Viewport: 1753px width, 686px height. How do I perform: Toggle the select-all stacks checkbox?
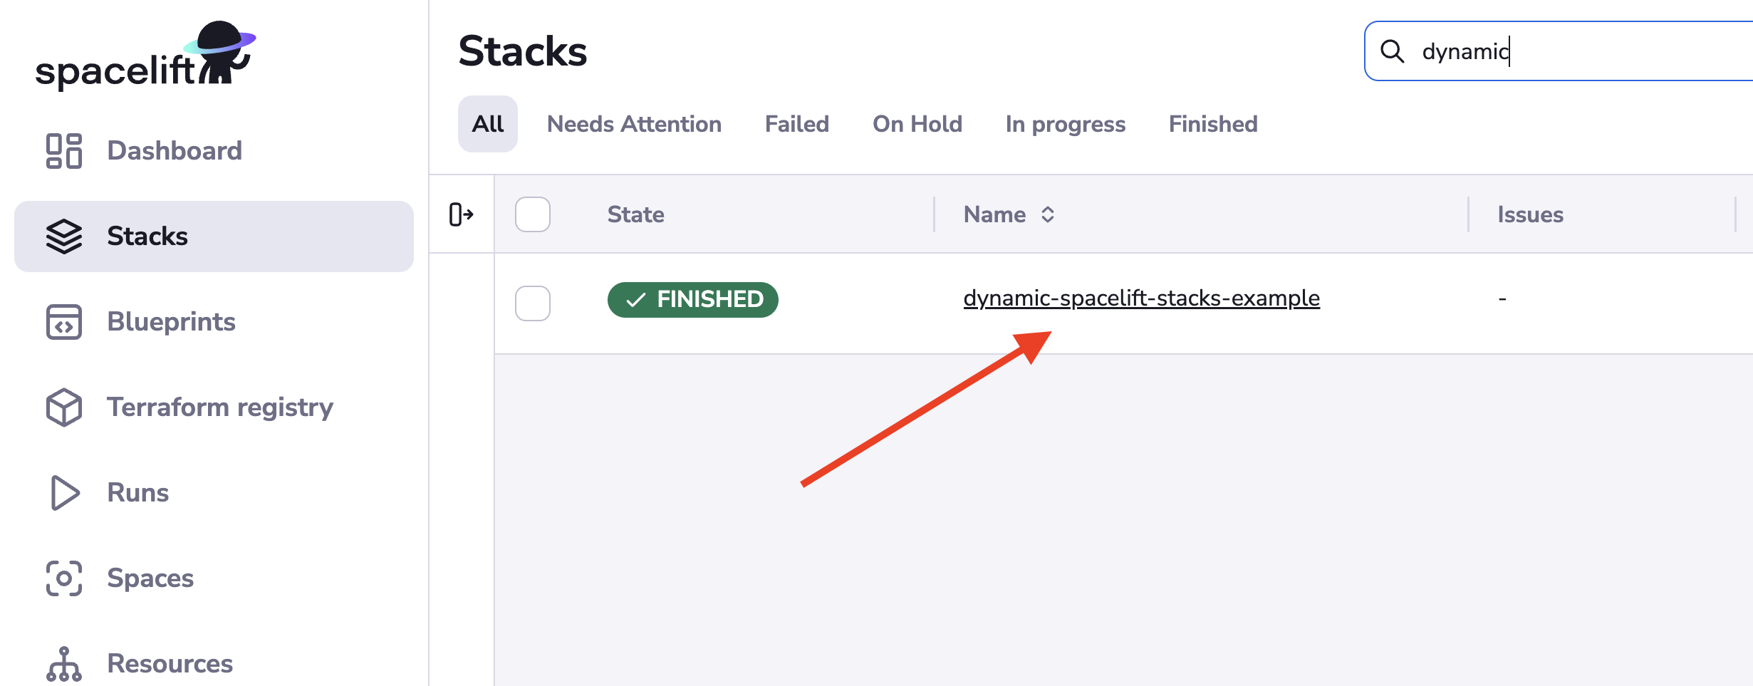(533, 214)
